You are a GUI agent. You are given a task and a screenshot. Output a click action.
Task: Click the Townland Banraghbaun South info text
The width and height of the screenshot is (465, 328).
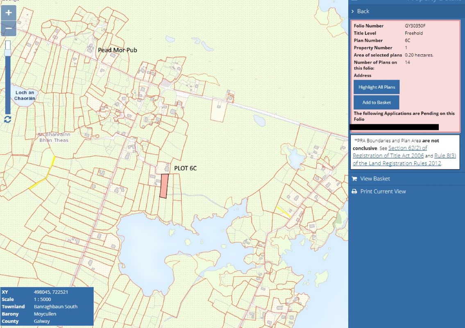[x=55, y=307]
